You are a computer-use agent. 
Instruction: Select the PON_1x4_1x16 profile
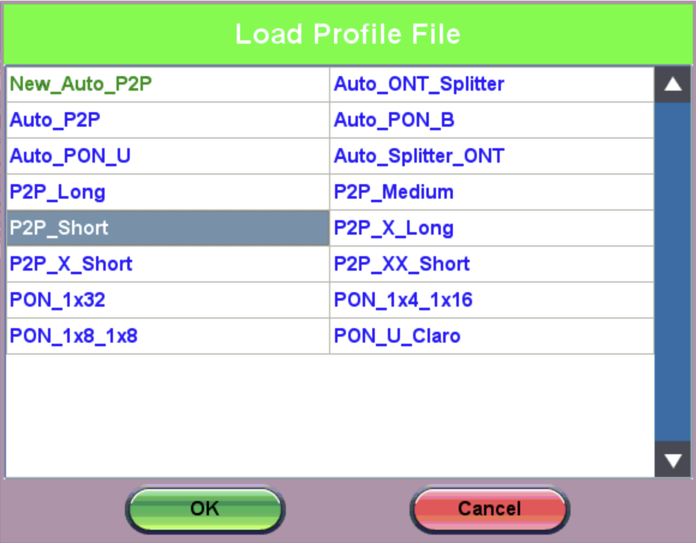[x=404, y=300]
